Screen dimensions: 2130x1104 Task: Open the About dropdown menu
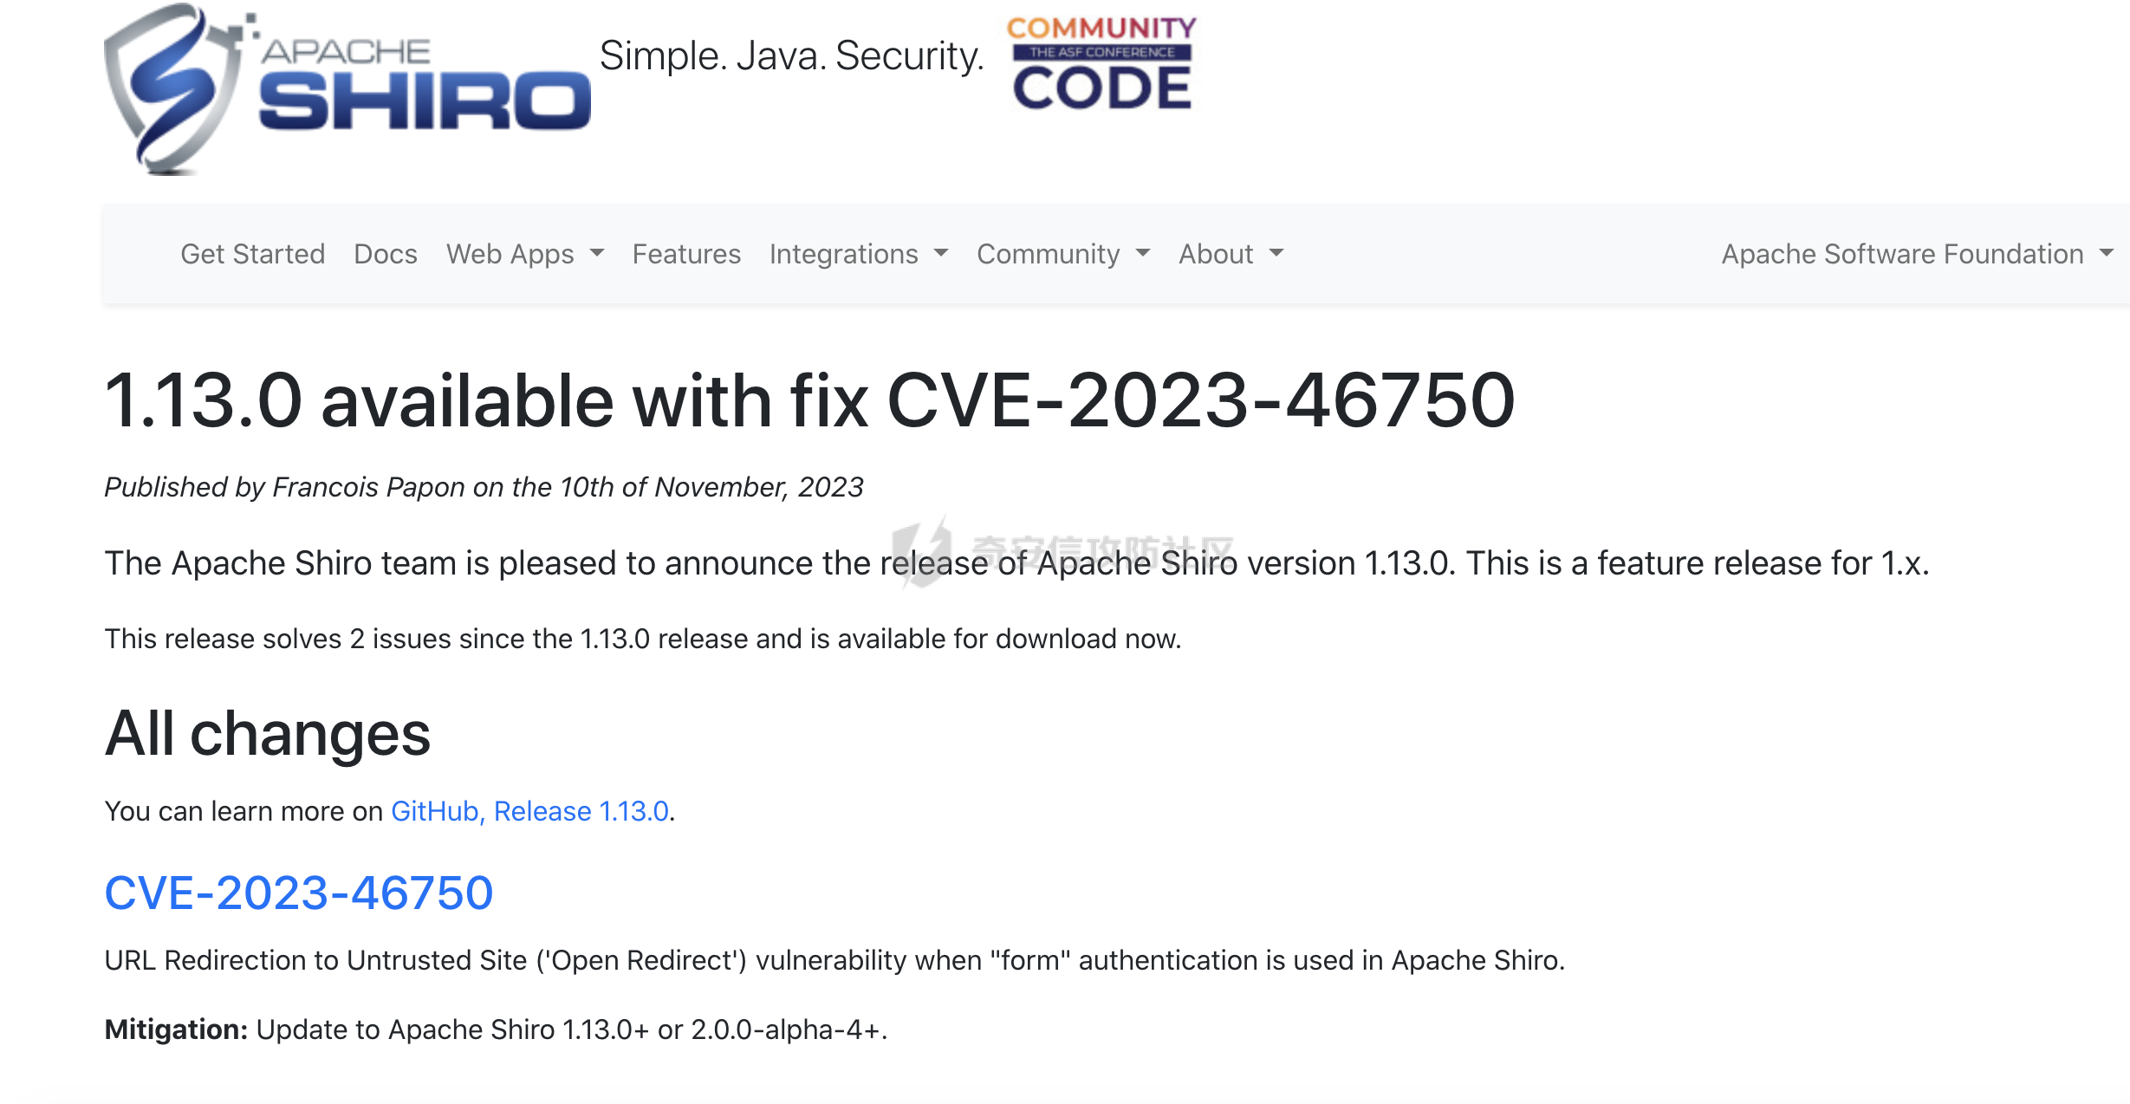[1216, 254]
